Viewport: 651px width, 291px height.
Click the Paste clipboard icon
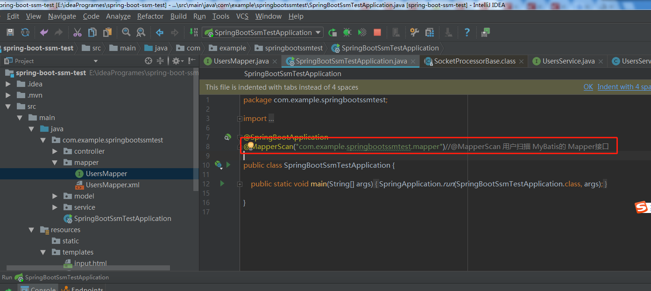pyautogui.click(x=107, y=32)
